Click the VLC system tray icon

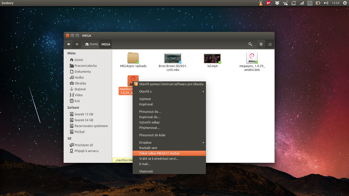[x=261, y=3]
